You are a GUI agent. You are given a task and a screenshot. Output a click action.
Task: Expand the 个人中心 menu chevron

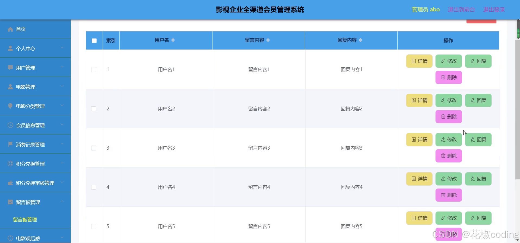coord(62,48)
